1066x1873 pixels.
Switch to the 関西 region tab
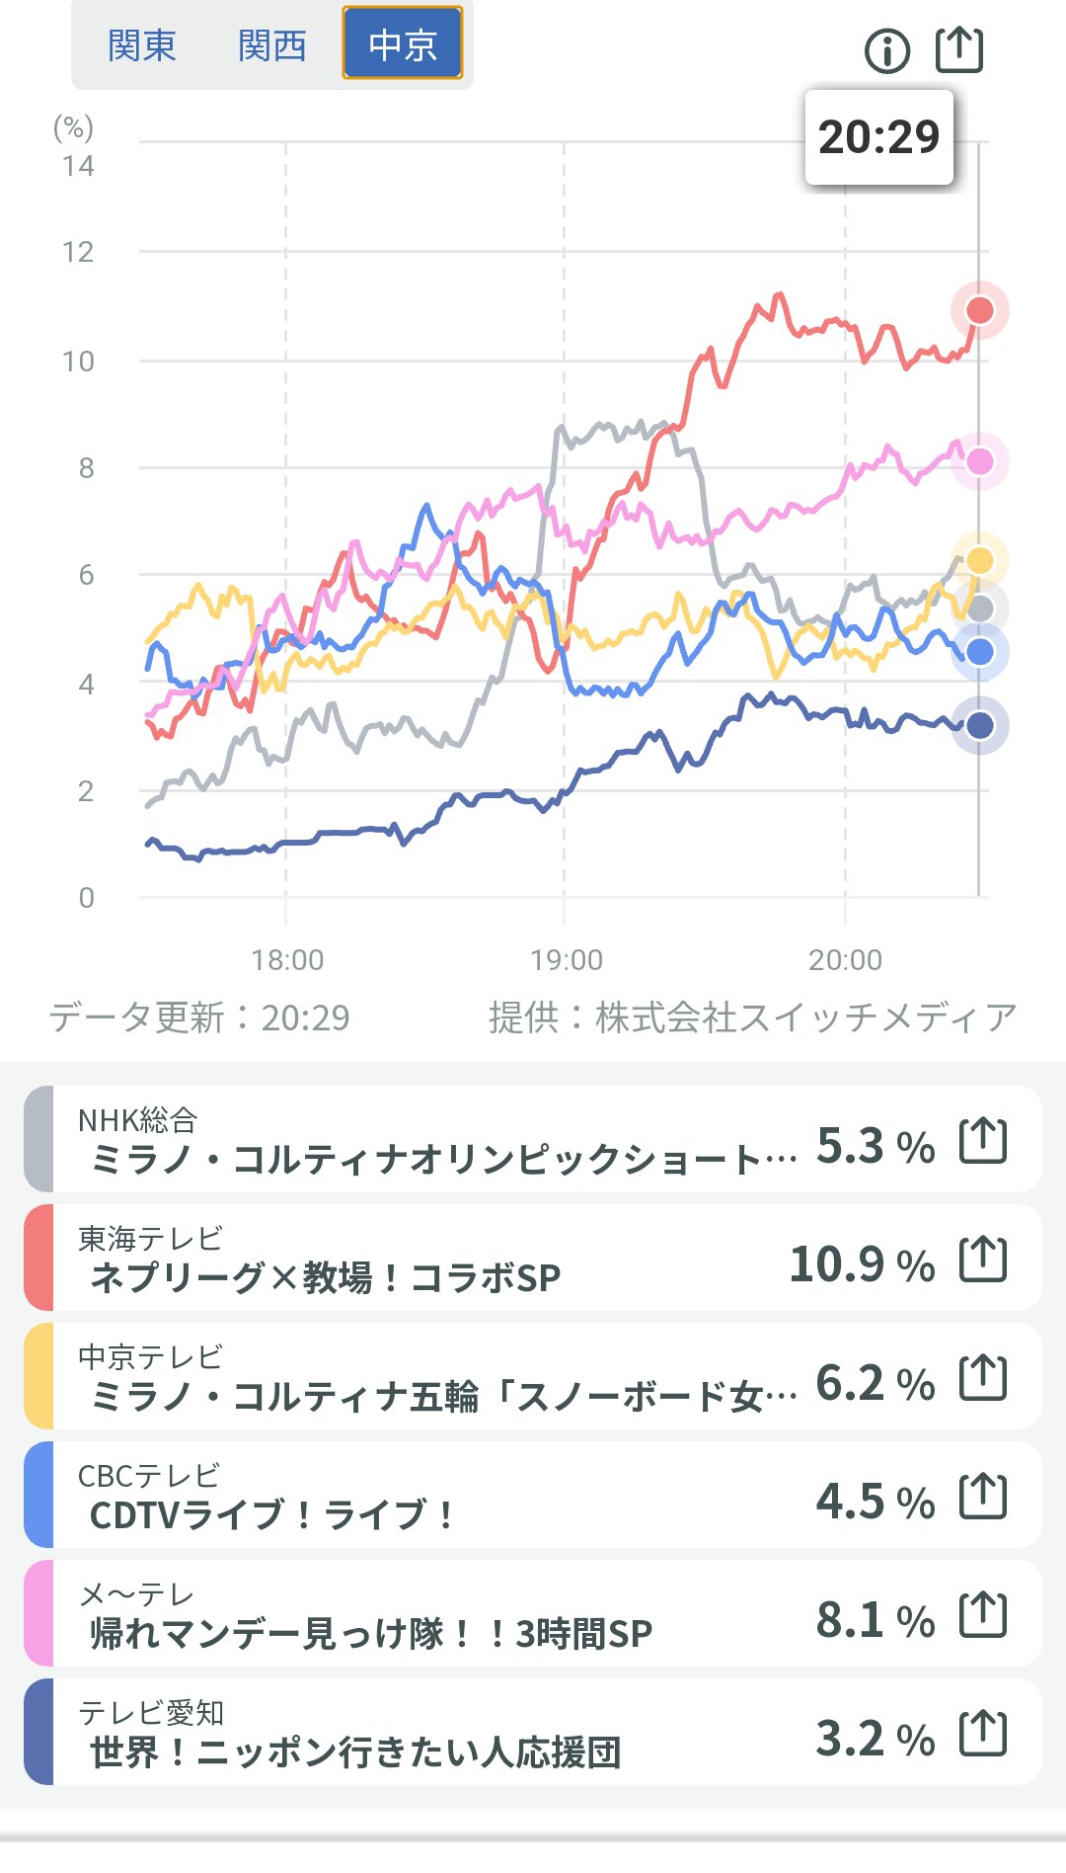[271, 45]
